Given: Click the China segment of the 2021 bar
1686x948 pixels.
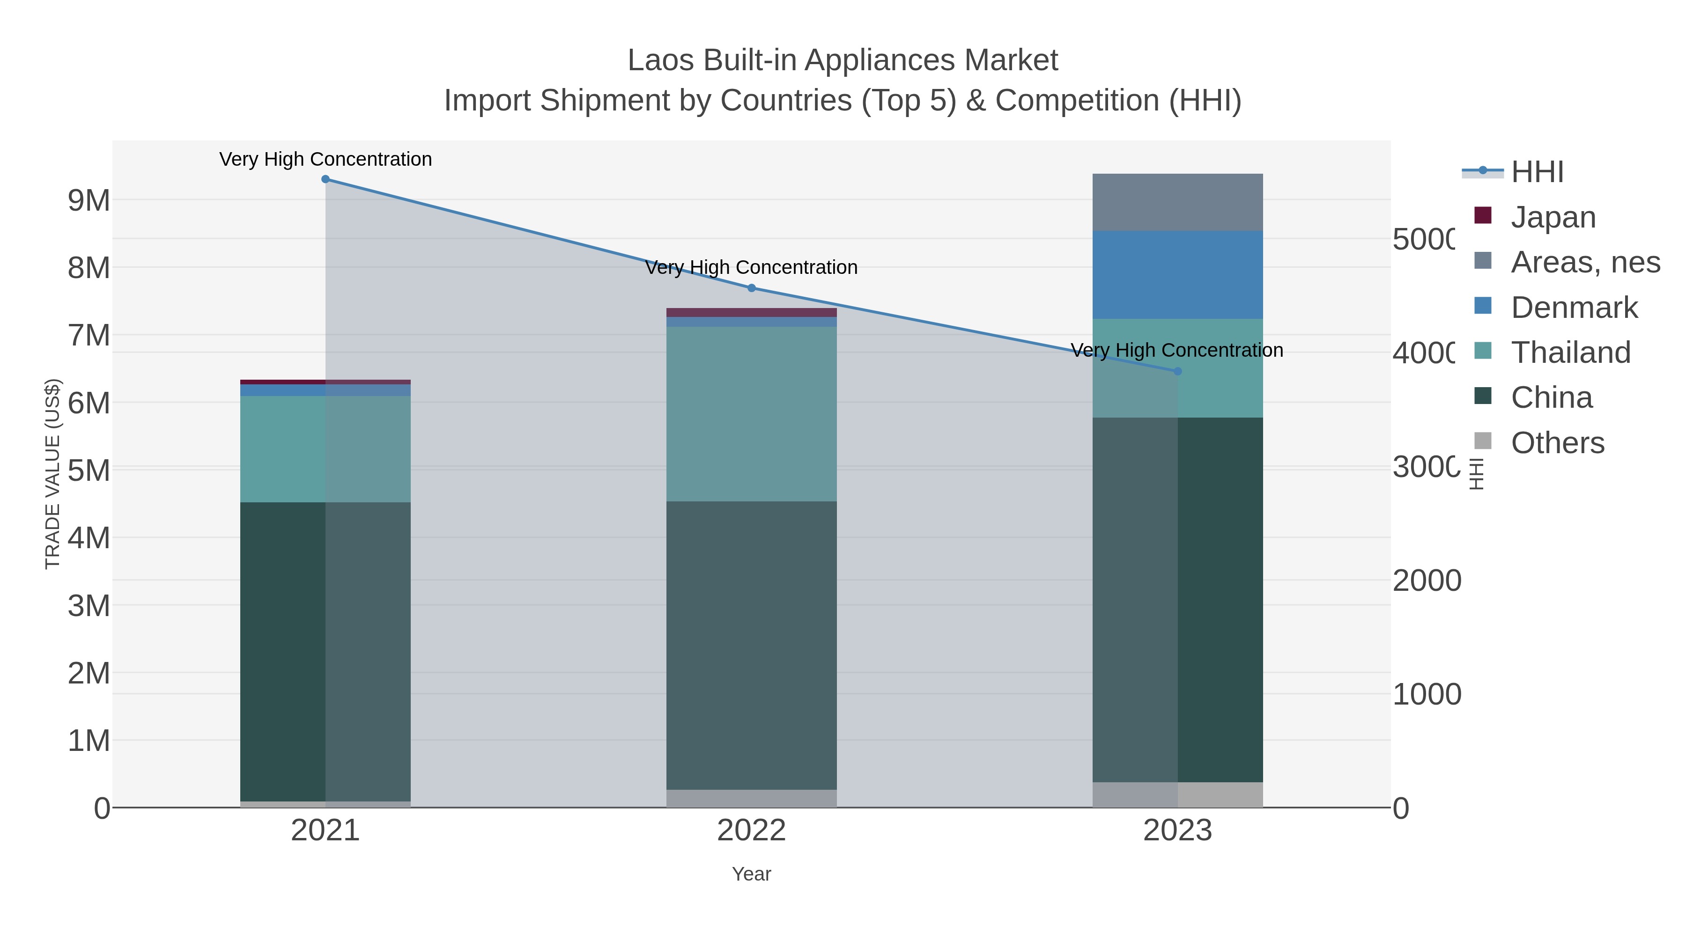Looking at the screenshot, I should (x=325, y=652).
